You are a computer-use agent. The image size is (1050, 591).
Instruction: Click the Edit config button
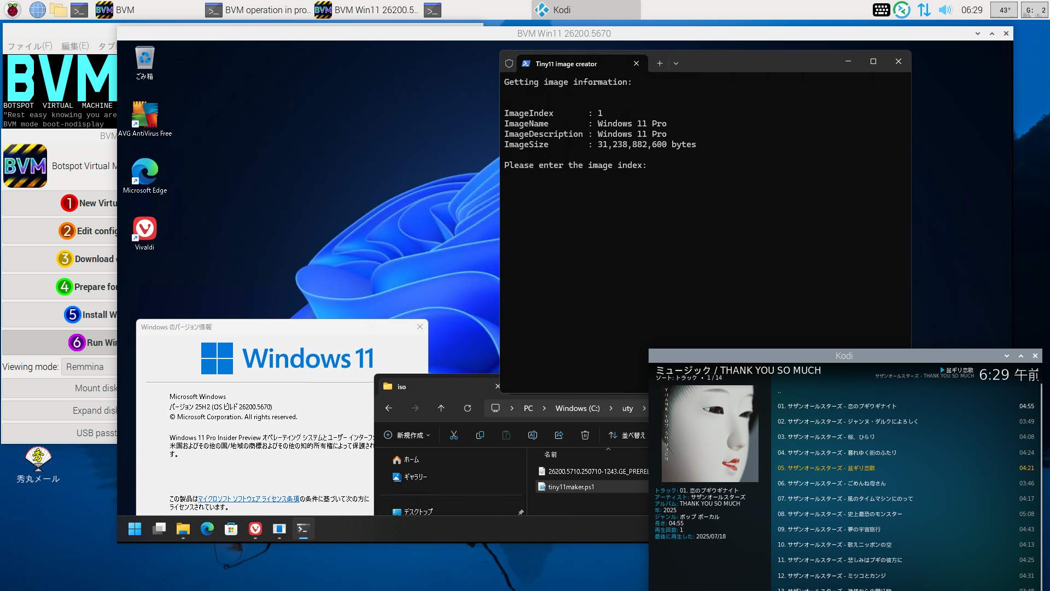click(60, 231)
